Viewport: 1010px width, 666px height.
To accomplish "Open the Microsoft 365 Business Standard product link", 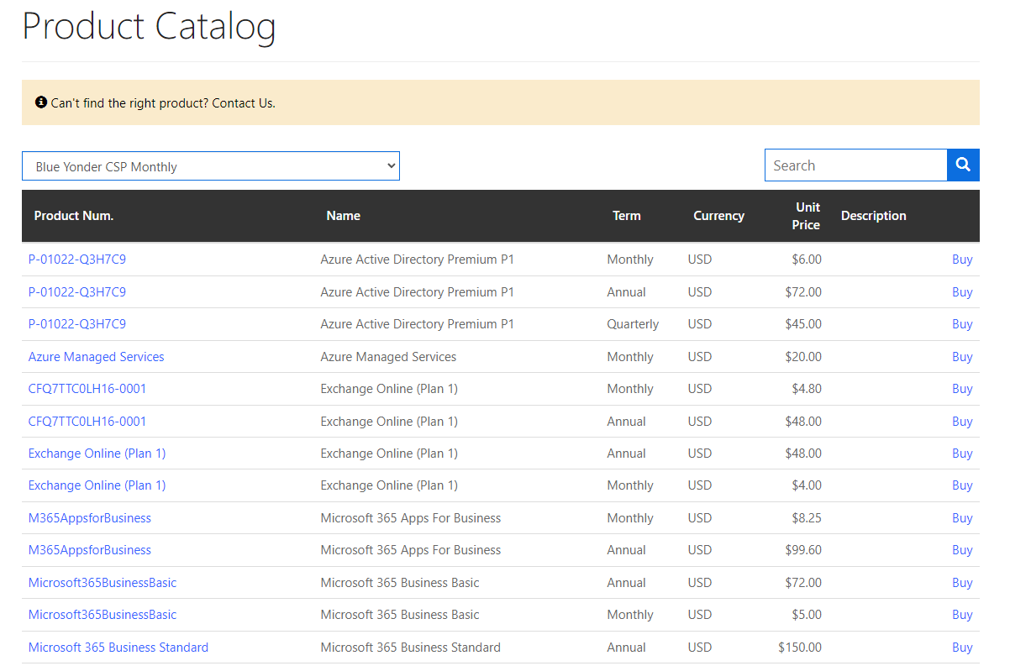I will (x=118, y=648).
